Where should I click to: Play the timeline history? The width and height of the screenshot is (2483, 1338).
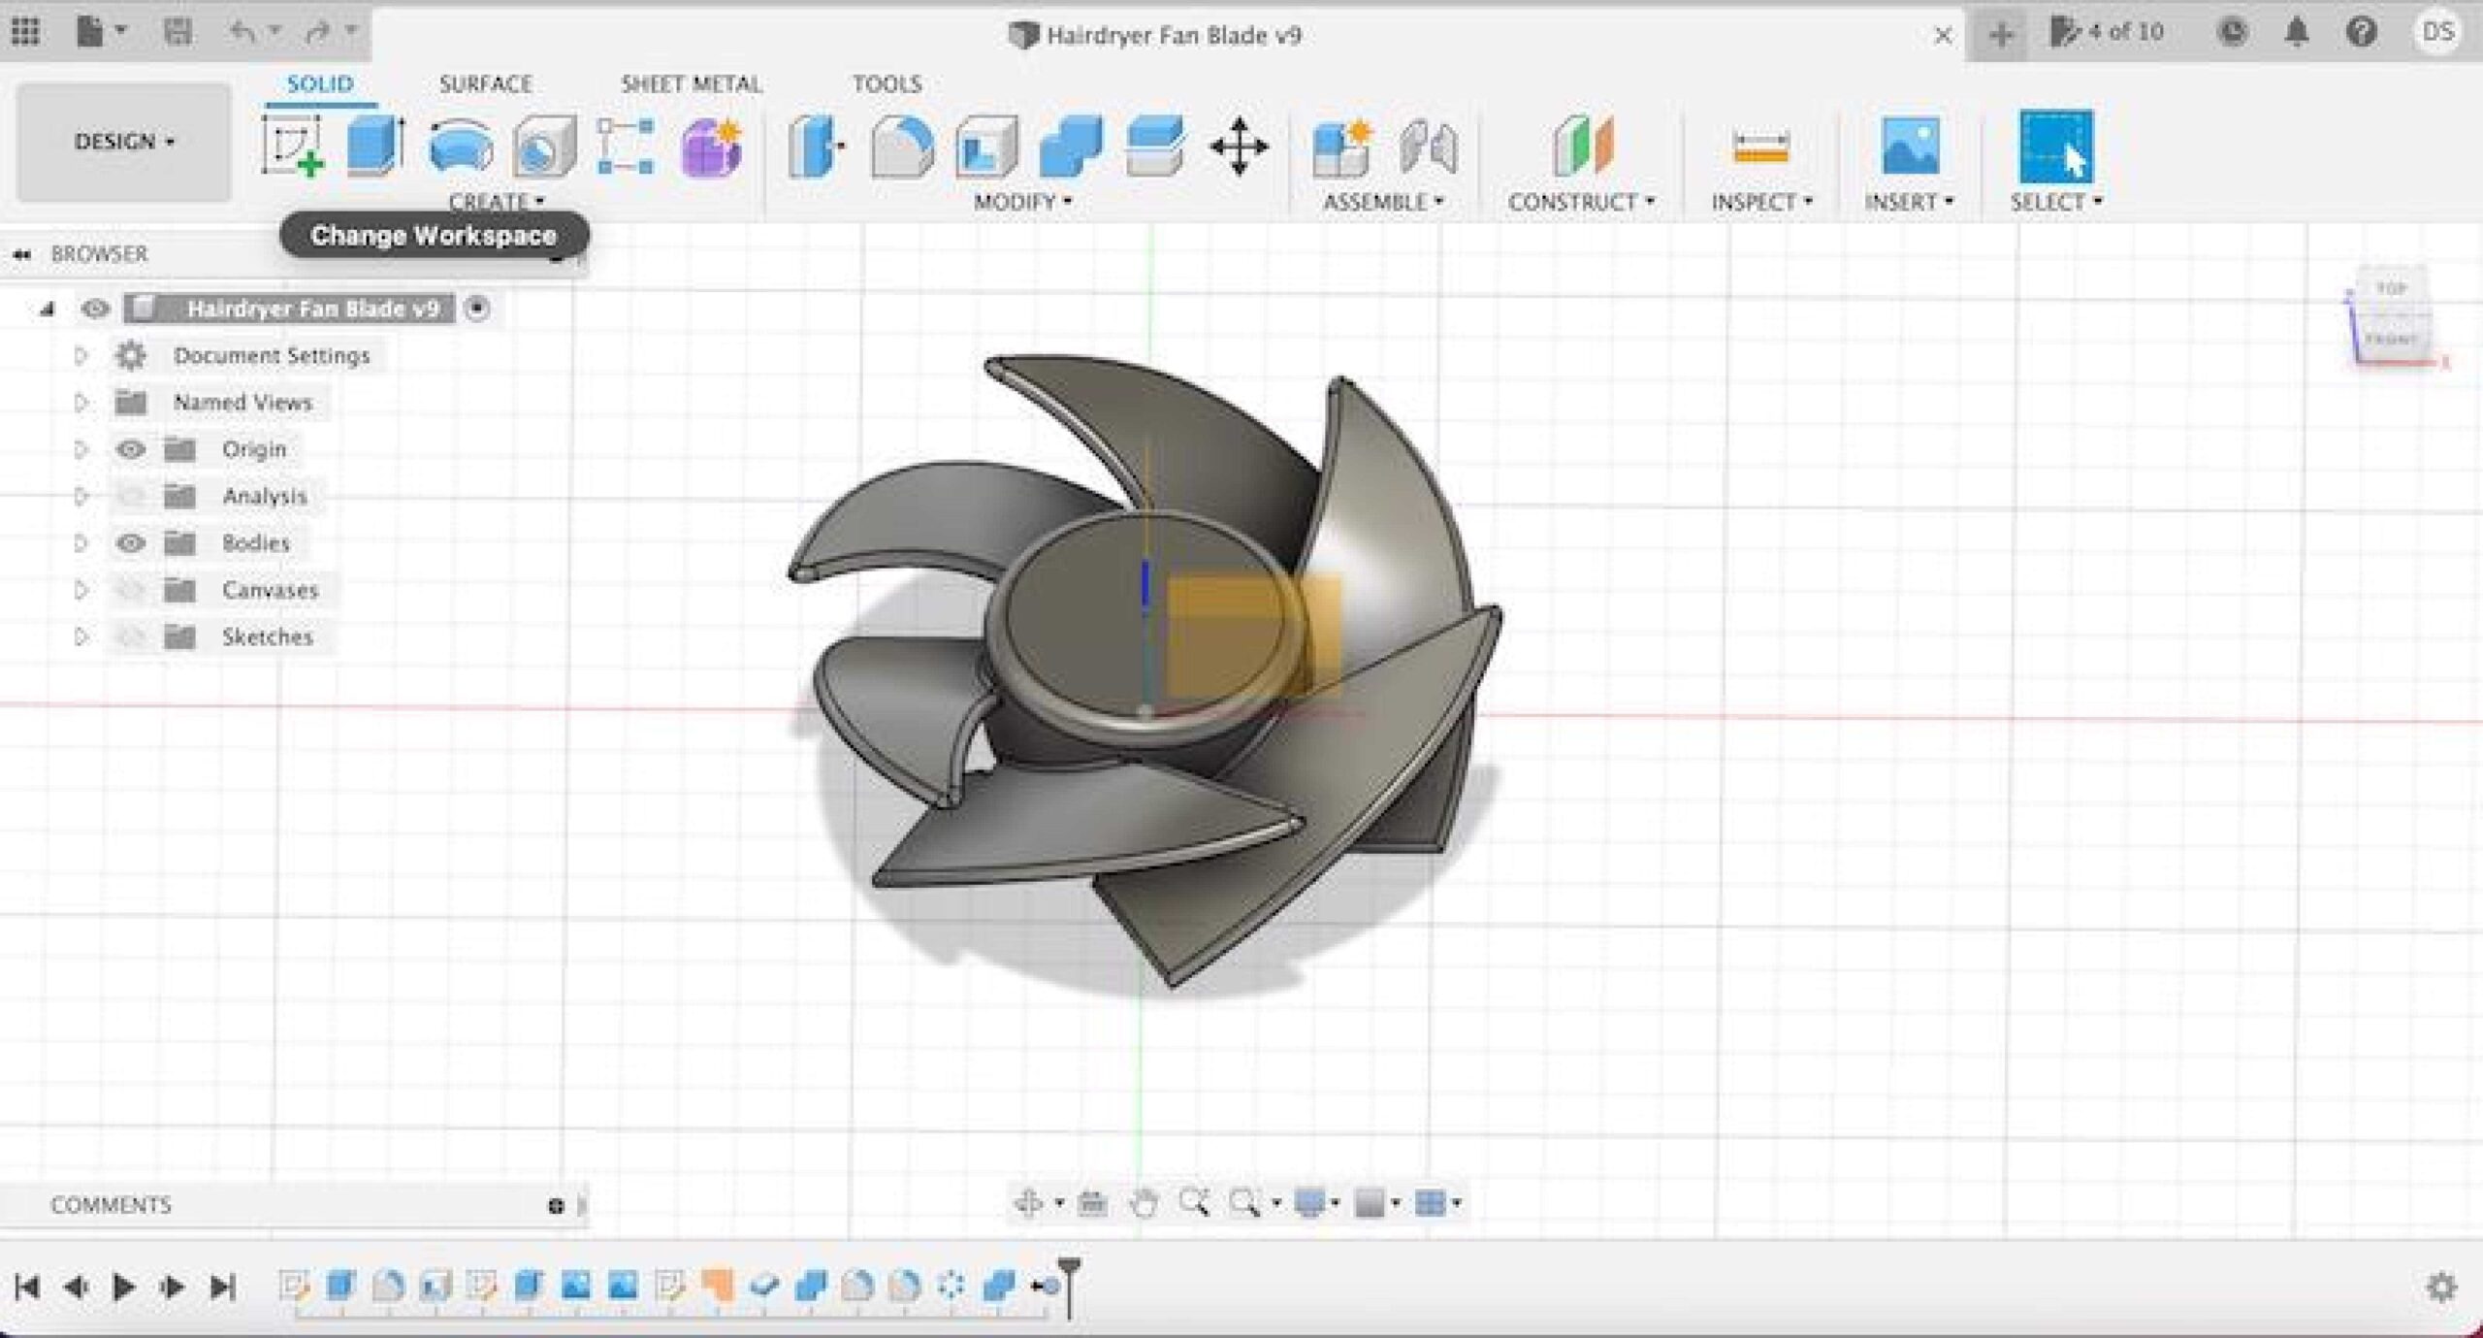(x=123, y=1287)
